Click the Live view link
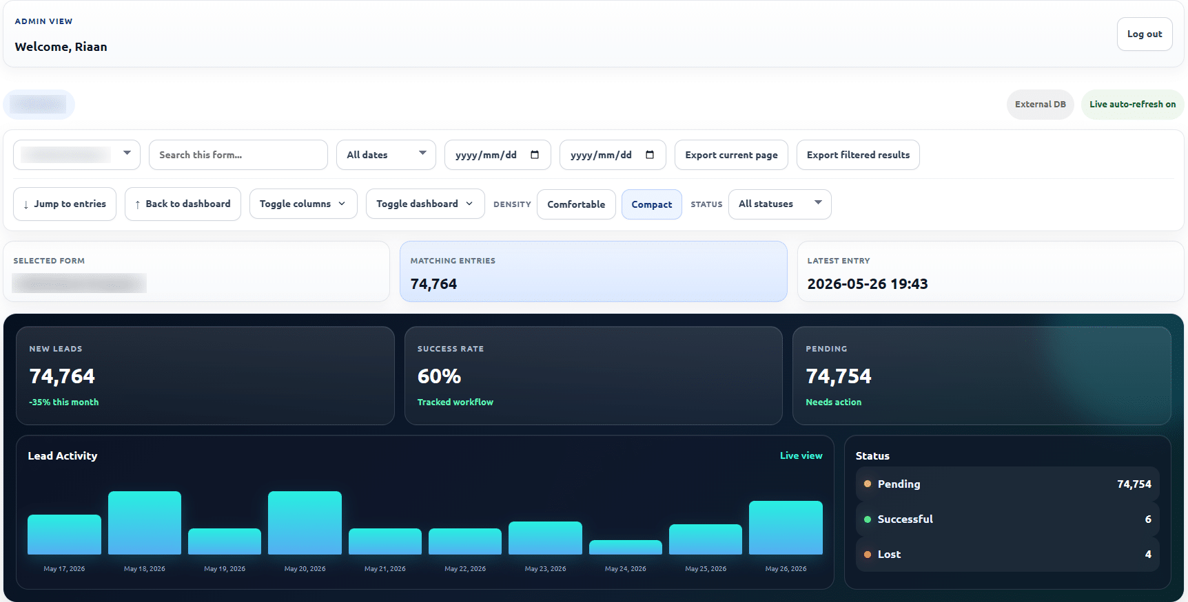The width and height of the screenshot is (1188, 602). (x=801, y=455)
